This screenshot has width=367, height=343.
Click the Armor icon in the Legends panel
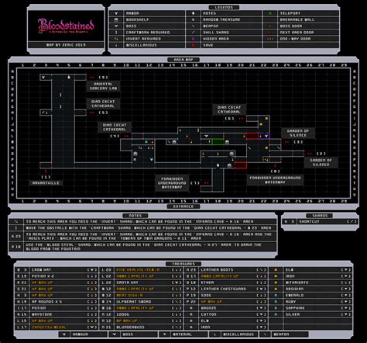(116, 13)
